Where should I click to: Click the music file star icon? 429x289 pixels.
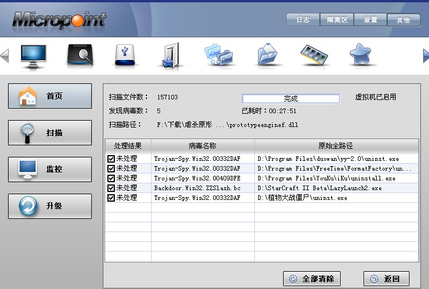click(171, 56)
